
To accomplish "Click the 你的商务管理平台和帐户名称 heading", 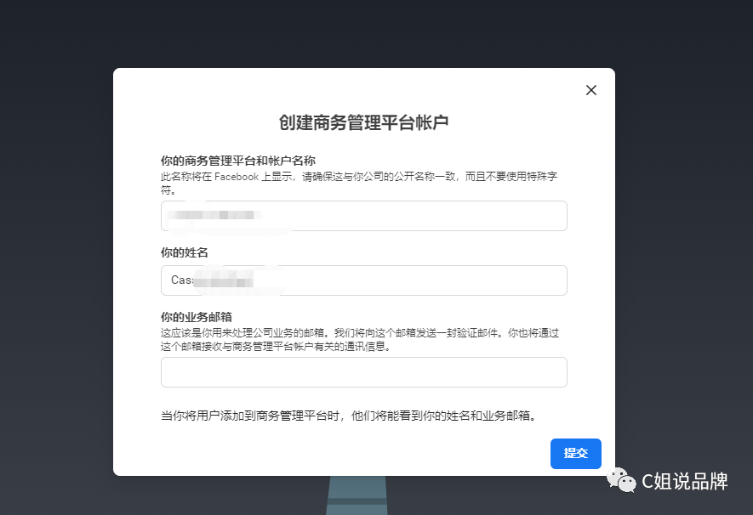I will [x=238, y=160].
